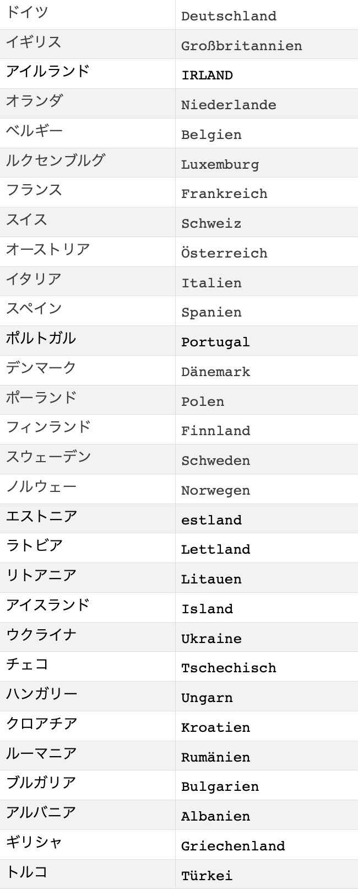
Task: Select the Portugal cell
Action: pos(215,342)
